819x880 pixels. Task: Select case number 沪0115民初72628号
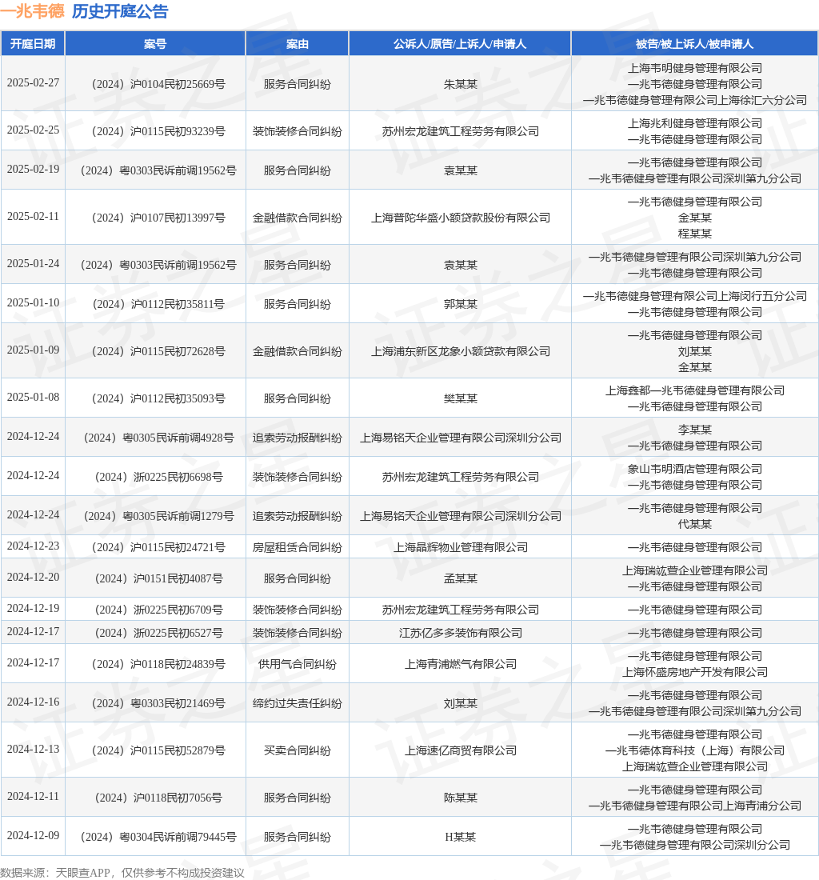[158, 351]
